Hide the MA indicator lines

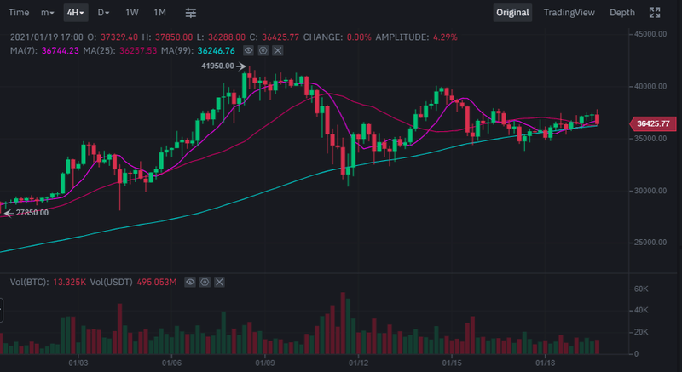tap(249, 50)
